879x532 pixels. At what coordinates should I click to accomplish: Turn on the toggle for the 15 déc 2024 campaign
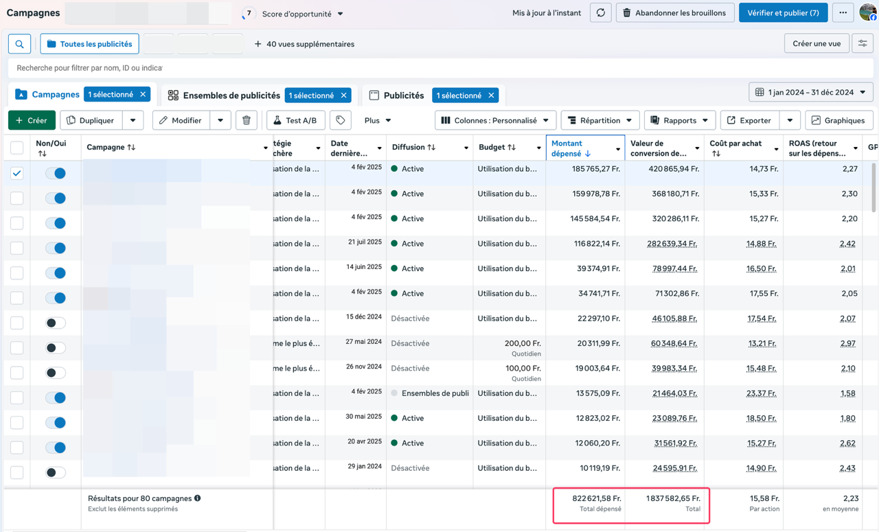click(56, 323)
